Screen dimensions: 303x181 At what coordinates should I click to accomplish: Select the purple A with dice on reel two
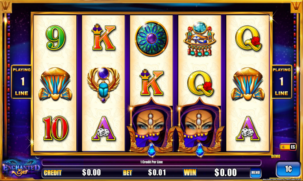click(x=103, y=128)
